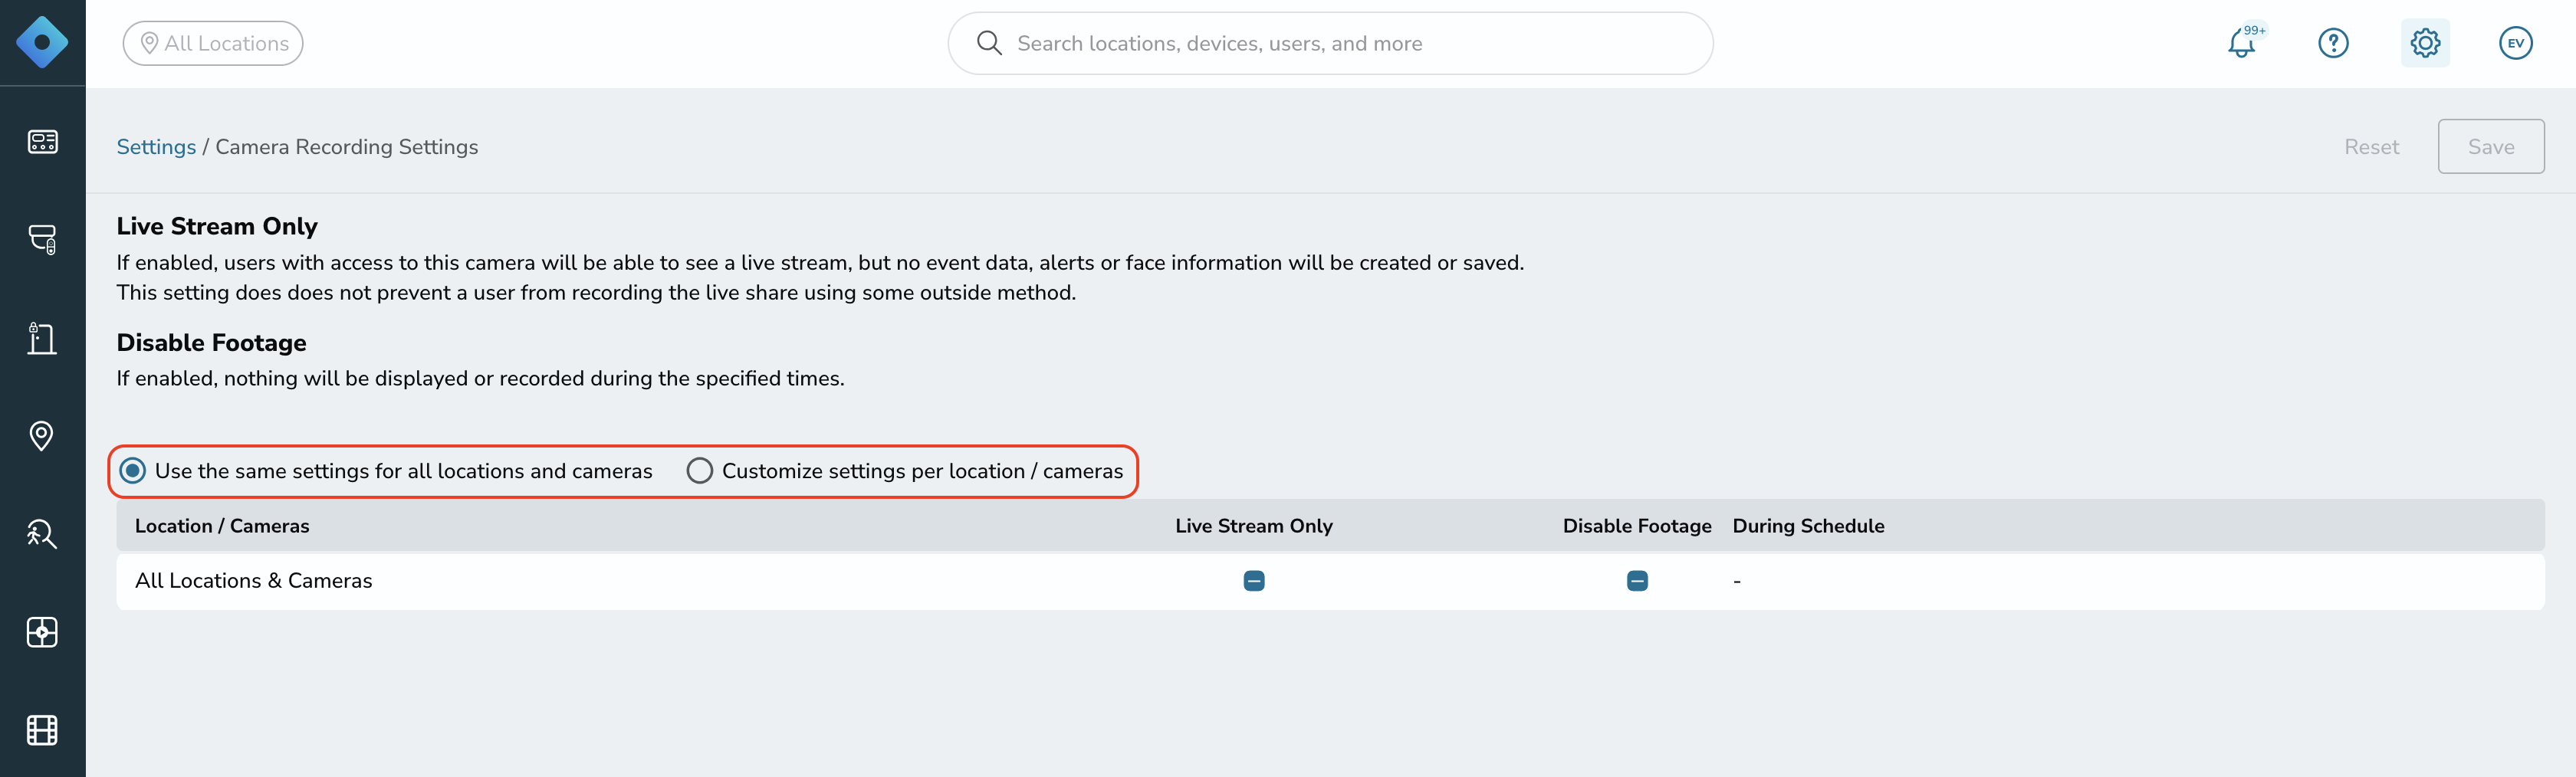The width and height of the screenshot is (2576, 777).
Task: Open the EV user avatar menu
Action: coord(2515,43)
